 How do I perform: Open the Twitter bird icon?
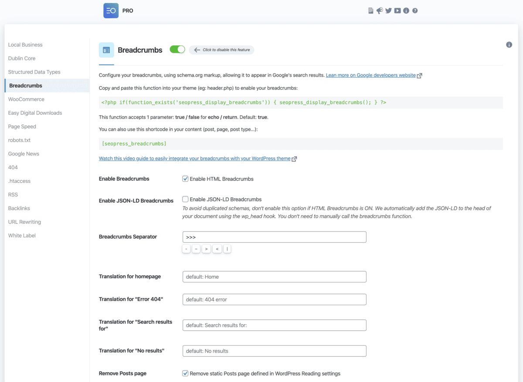[x=388, y=11]
